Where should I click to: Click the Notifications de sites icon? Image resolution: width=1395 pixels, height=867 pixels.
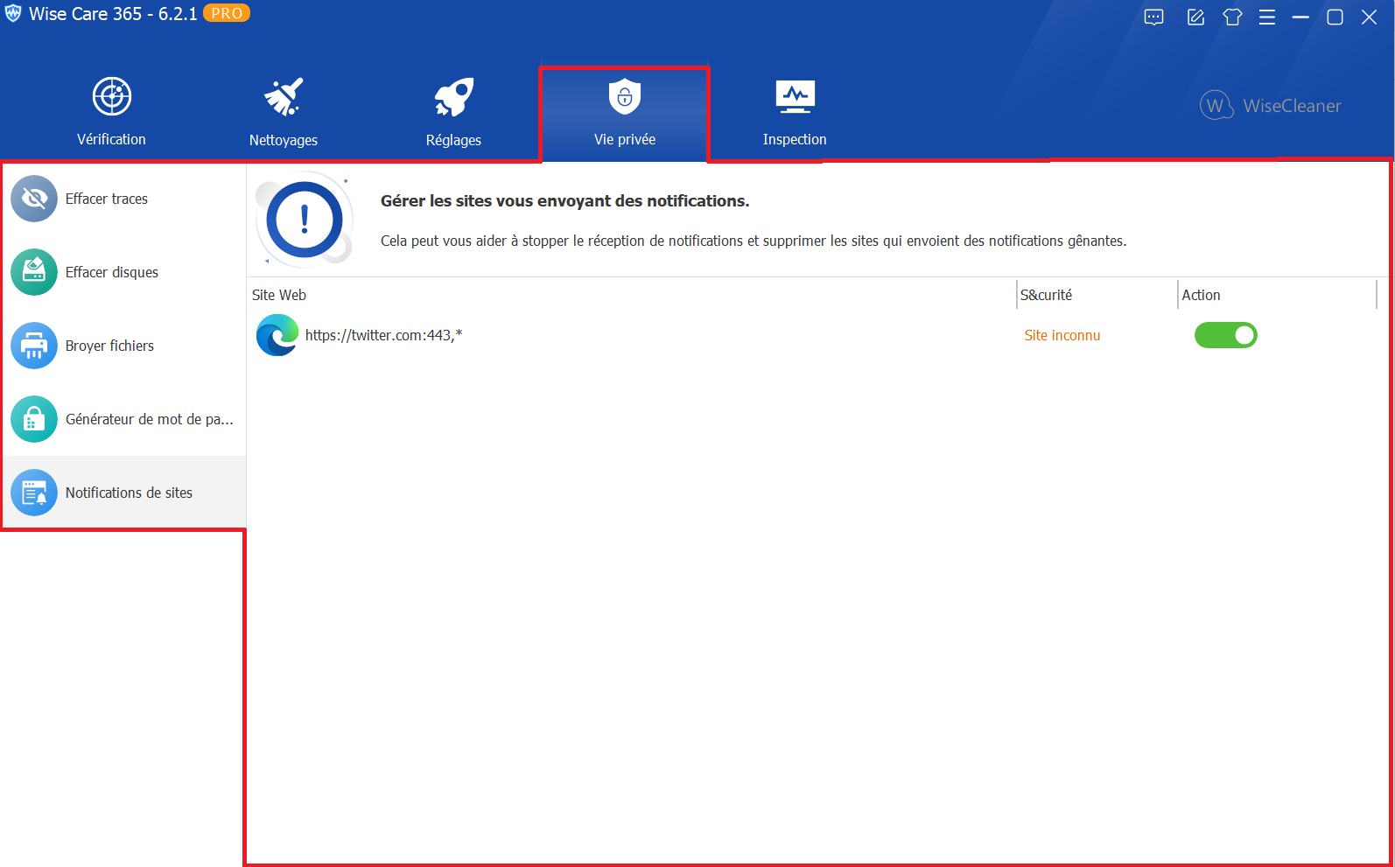(34, 493)
